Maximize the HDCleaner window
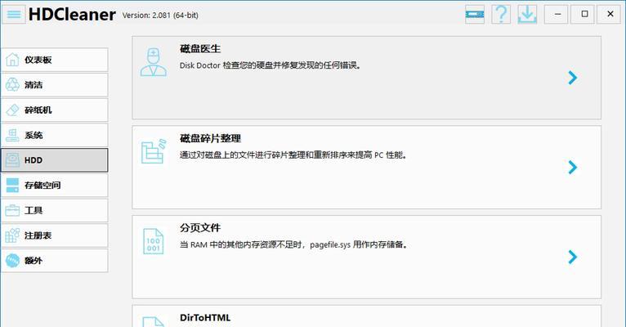The image size is (626, 327). (584, 15)
